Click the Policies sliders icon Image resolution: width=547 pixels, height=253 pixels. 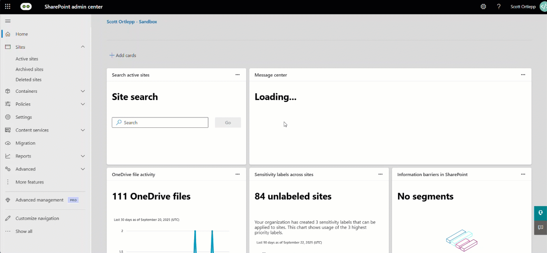click(x=8, y=104)
